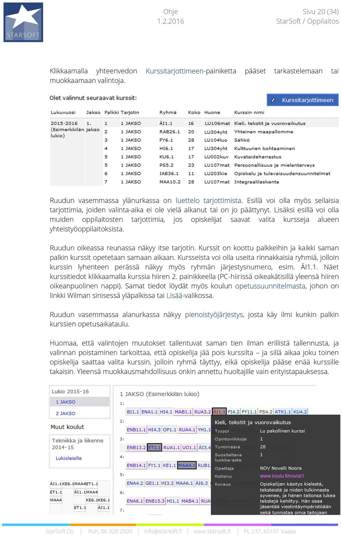
Task: Click group RAB26.1 in selected courses table
Action: click(x=169, y=132)
